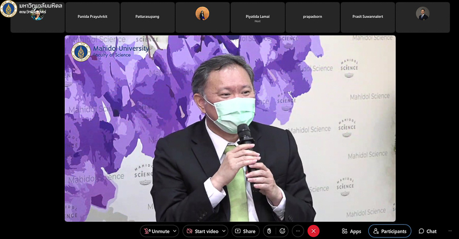
Task: Click Piyatida Lamai host tile
Action: click(x=258, y=17)
